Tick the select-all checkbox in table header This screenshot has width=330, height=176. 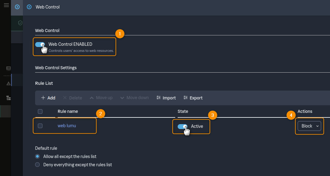[40, 111]
